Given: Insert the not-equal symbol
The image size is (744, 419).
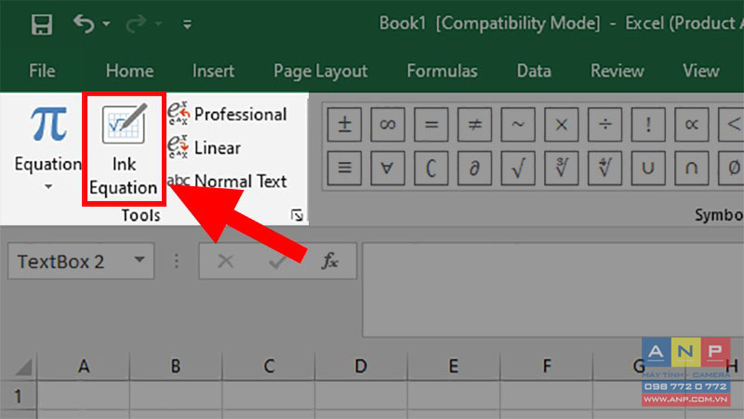Looking at the screenshot, I should (x=474, y=125).
